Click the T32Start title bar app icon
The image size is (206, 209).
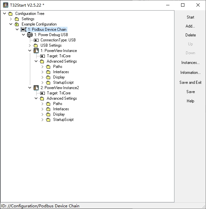coord(5,5)
